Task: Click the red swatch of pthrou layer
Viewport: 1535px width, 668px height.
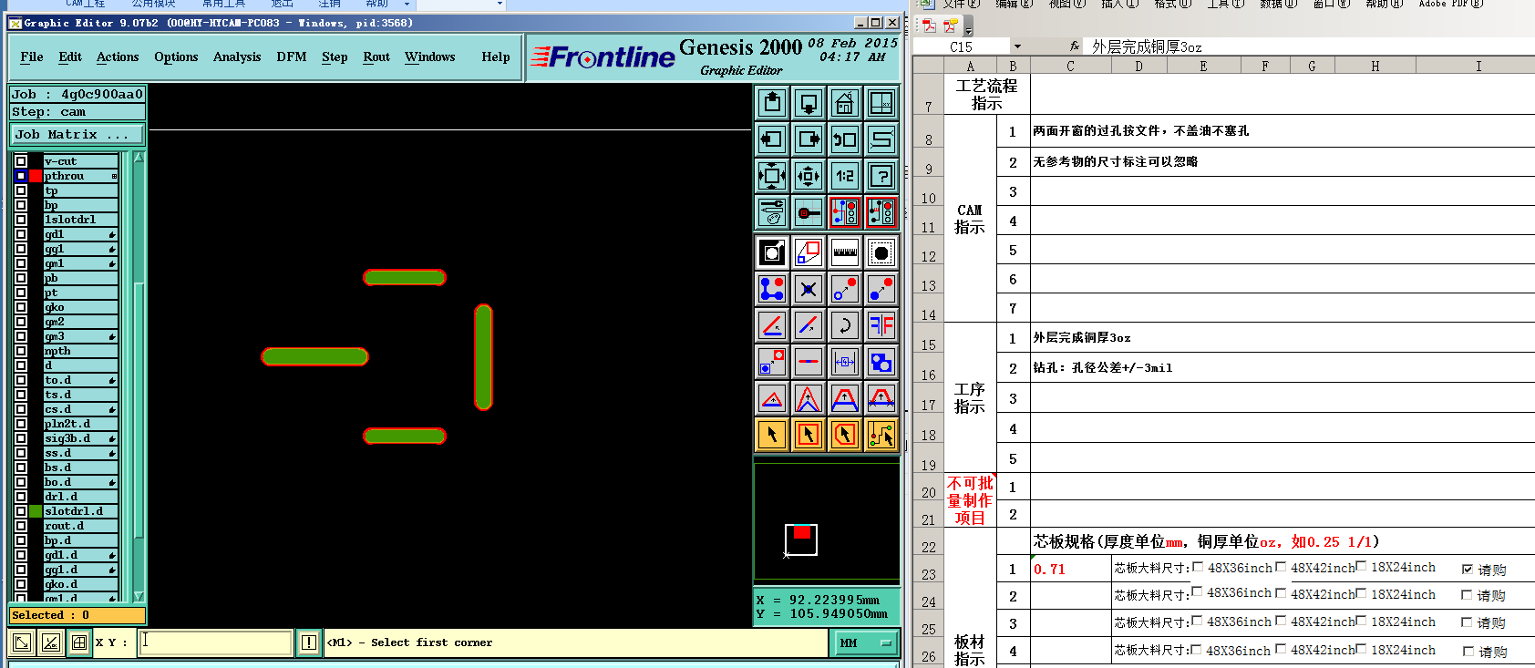Action: pyautogui.click(x=36, y=176)
